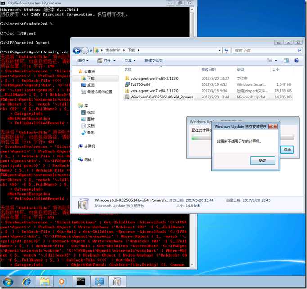Select the vsts-agent zipped file icon
Viewport: 307px width, 289px height.
pyautogui.click(x=127, y=91)
